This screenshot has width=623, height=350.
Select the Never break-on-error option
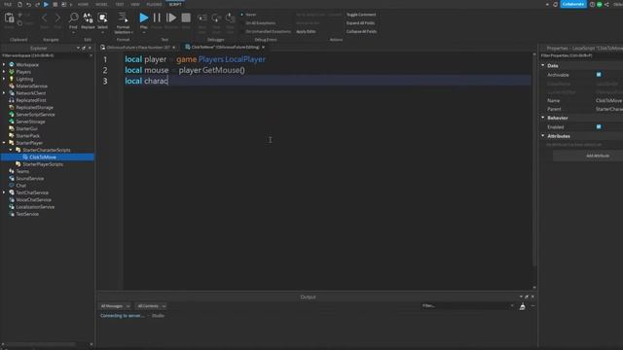[x=249, y=15]
